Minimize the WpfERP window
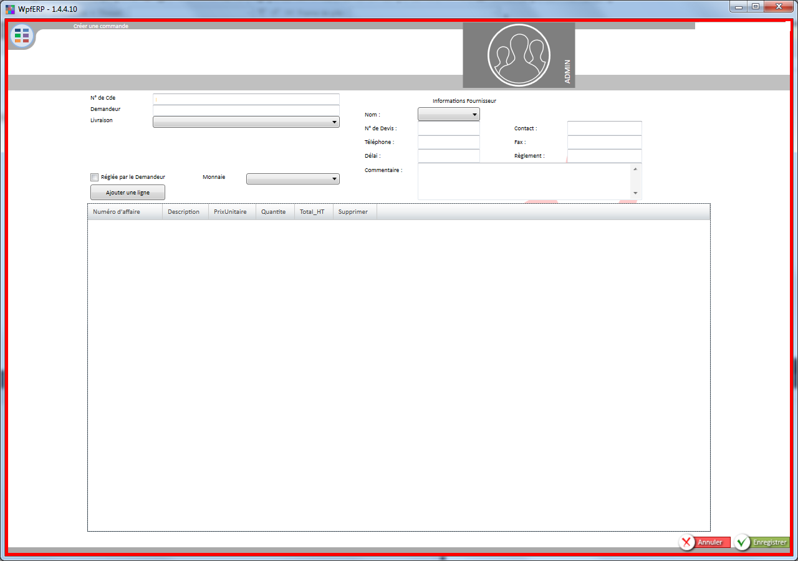The width and height of the screenshot is (798, 561). tap(739, 6)
